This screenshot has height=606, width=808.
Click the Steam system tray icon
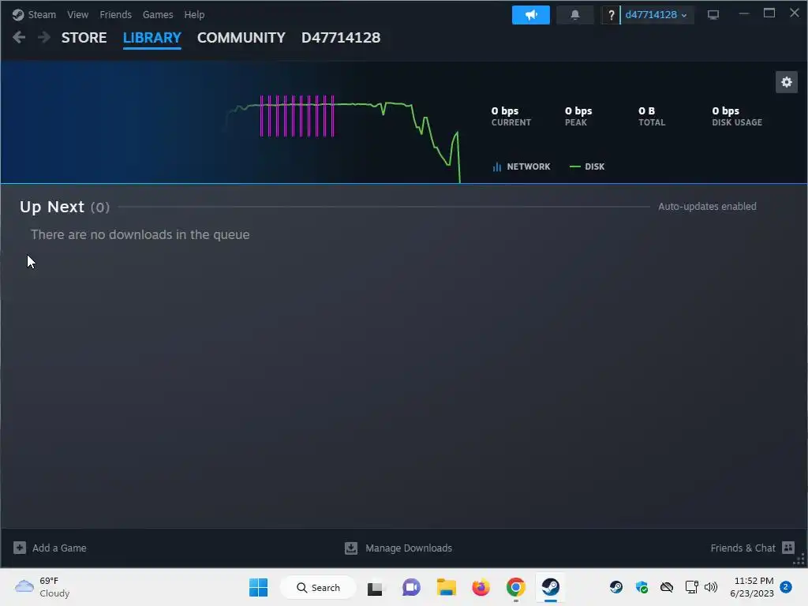(x=615, y=587)
